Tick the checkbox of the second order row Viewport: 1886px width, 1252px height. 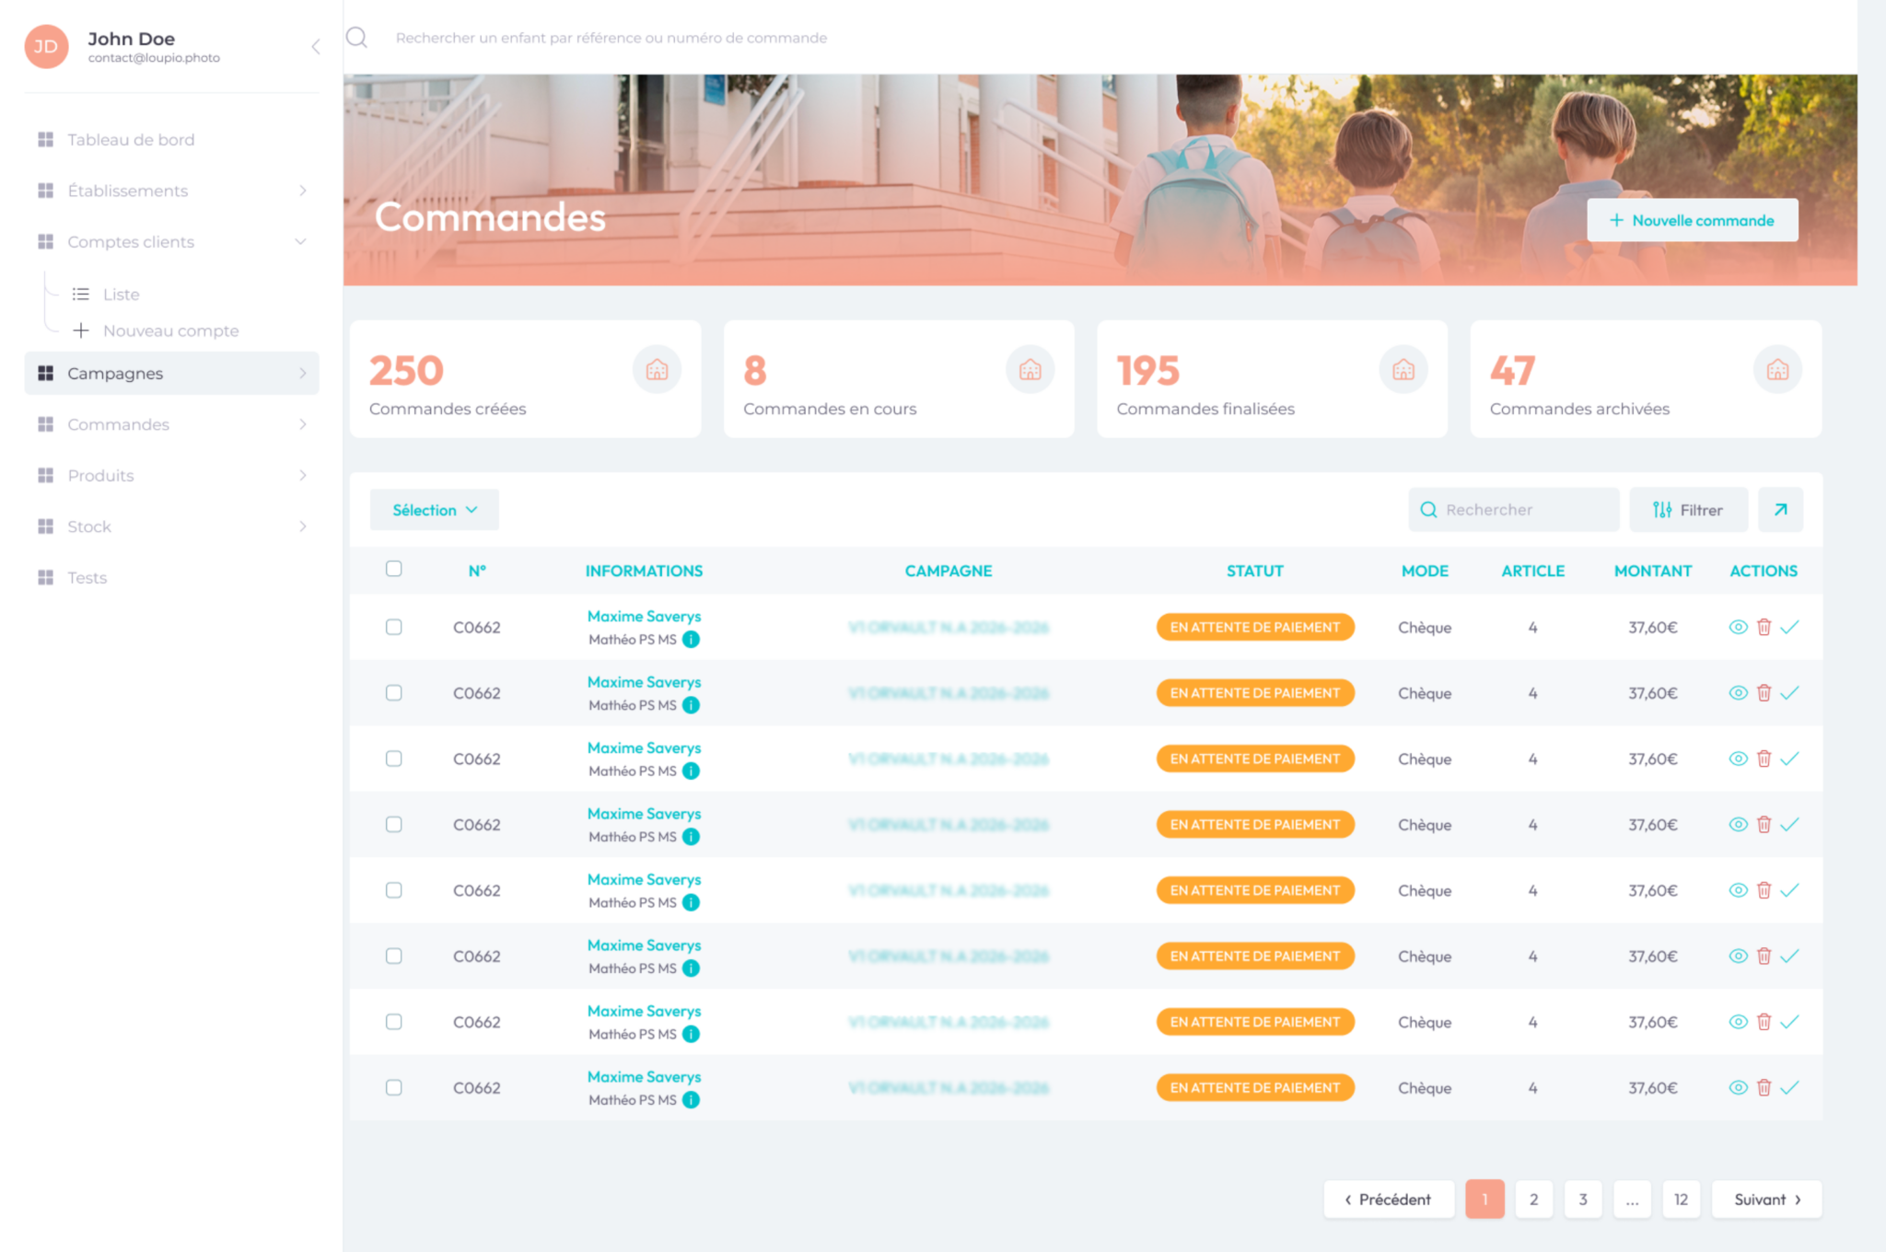point(394,693)
